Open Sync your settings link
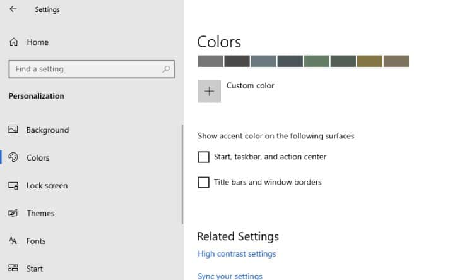 pos(230,276)
